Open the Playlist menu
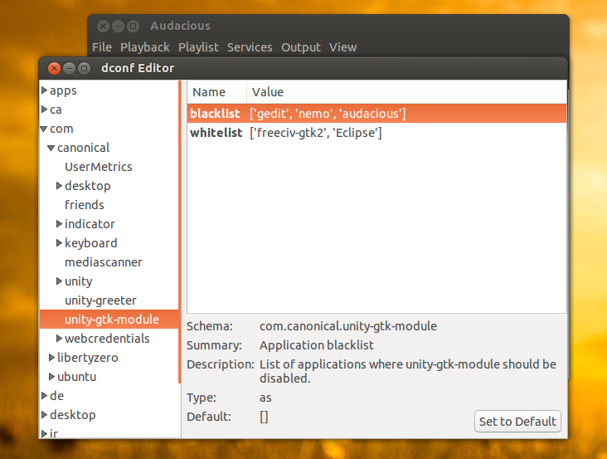This screenshot has width=607, height=459. click(x=198, y=47)
